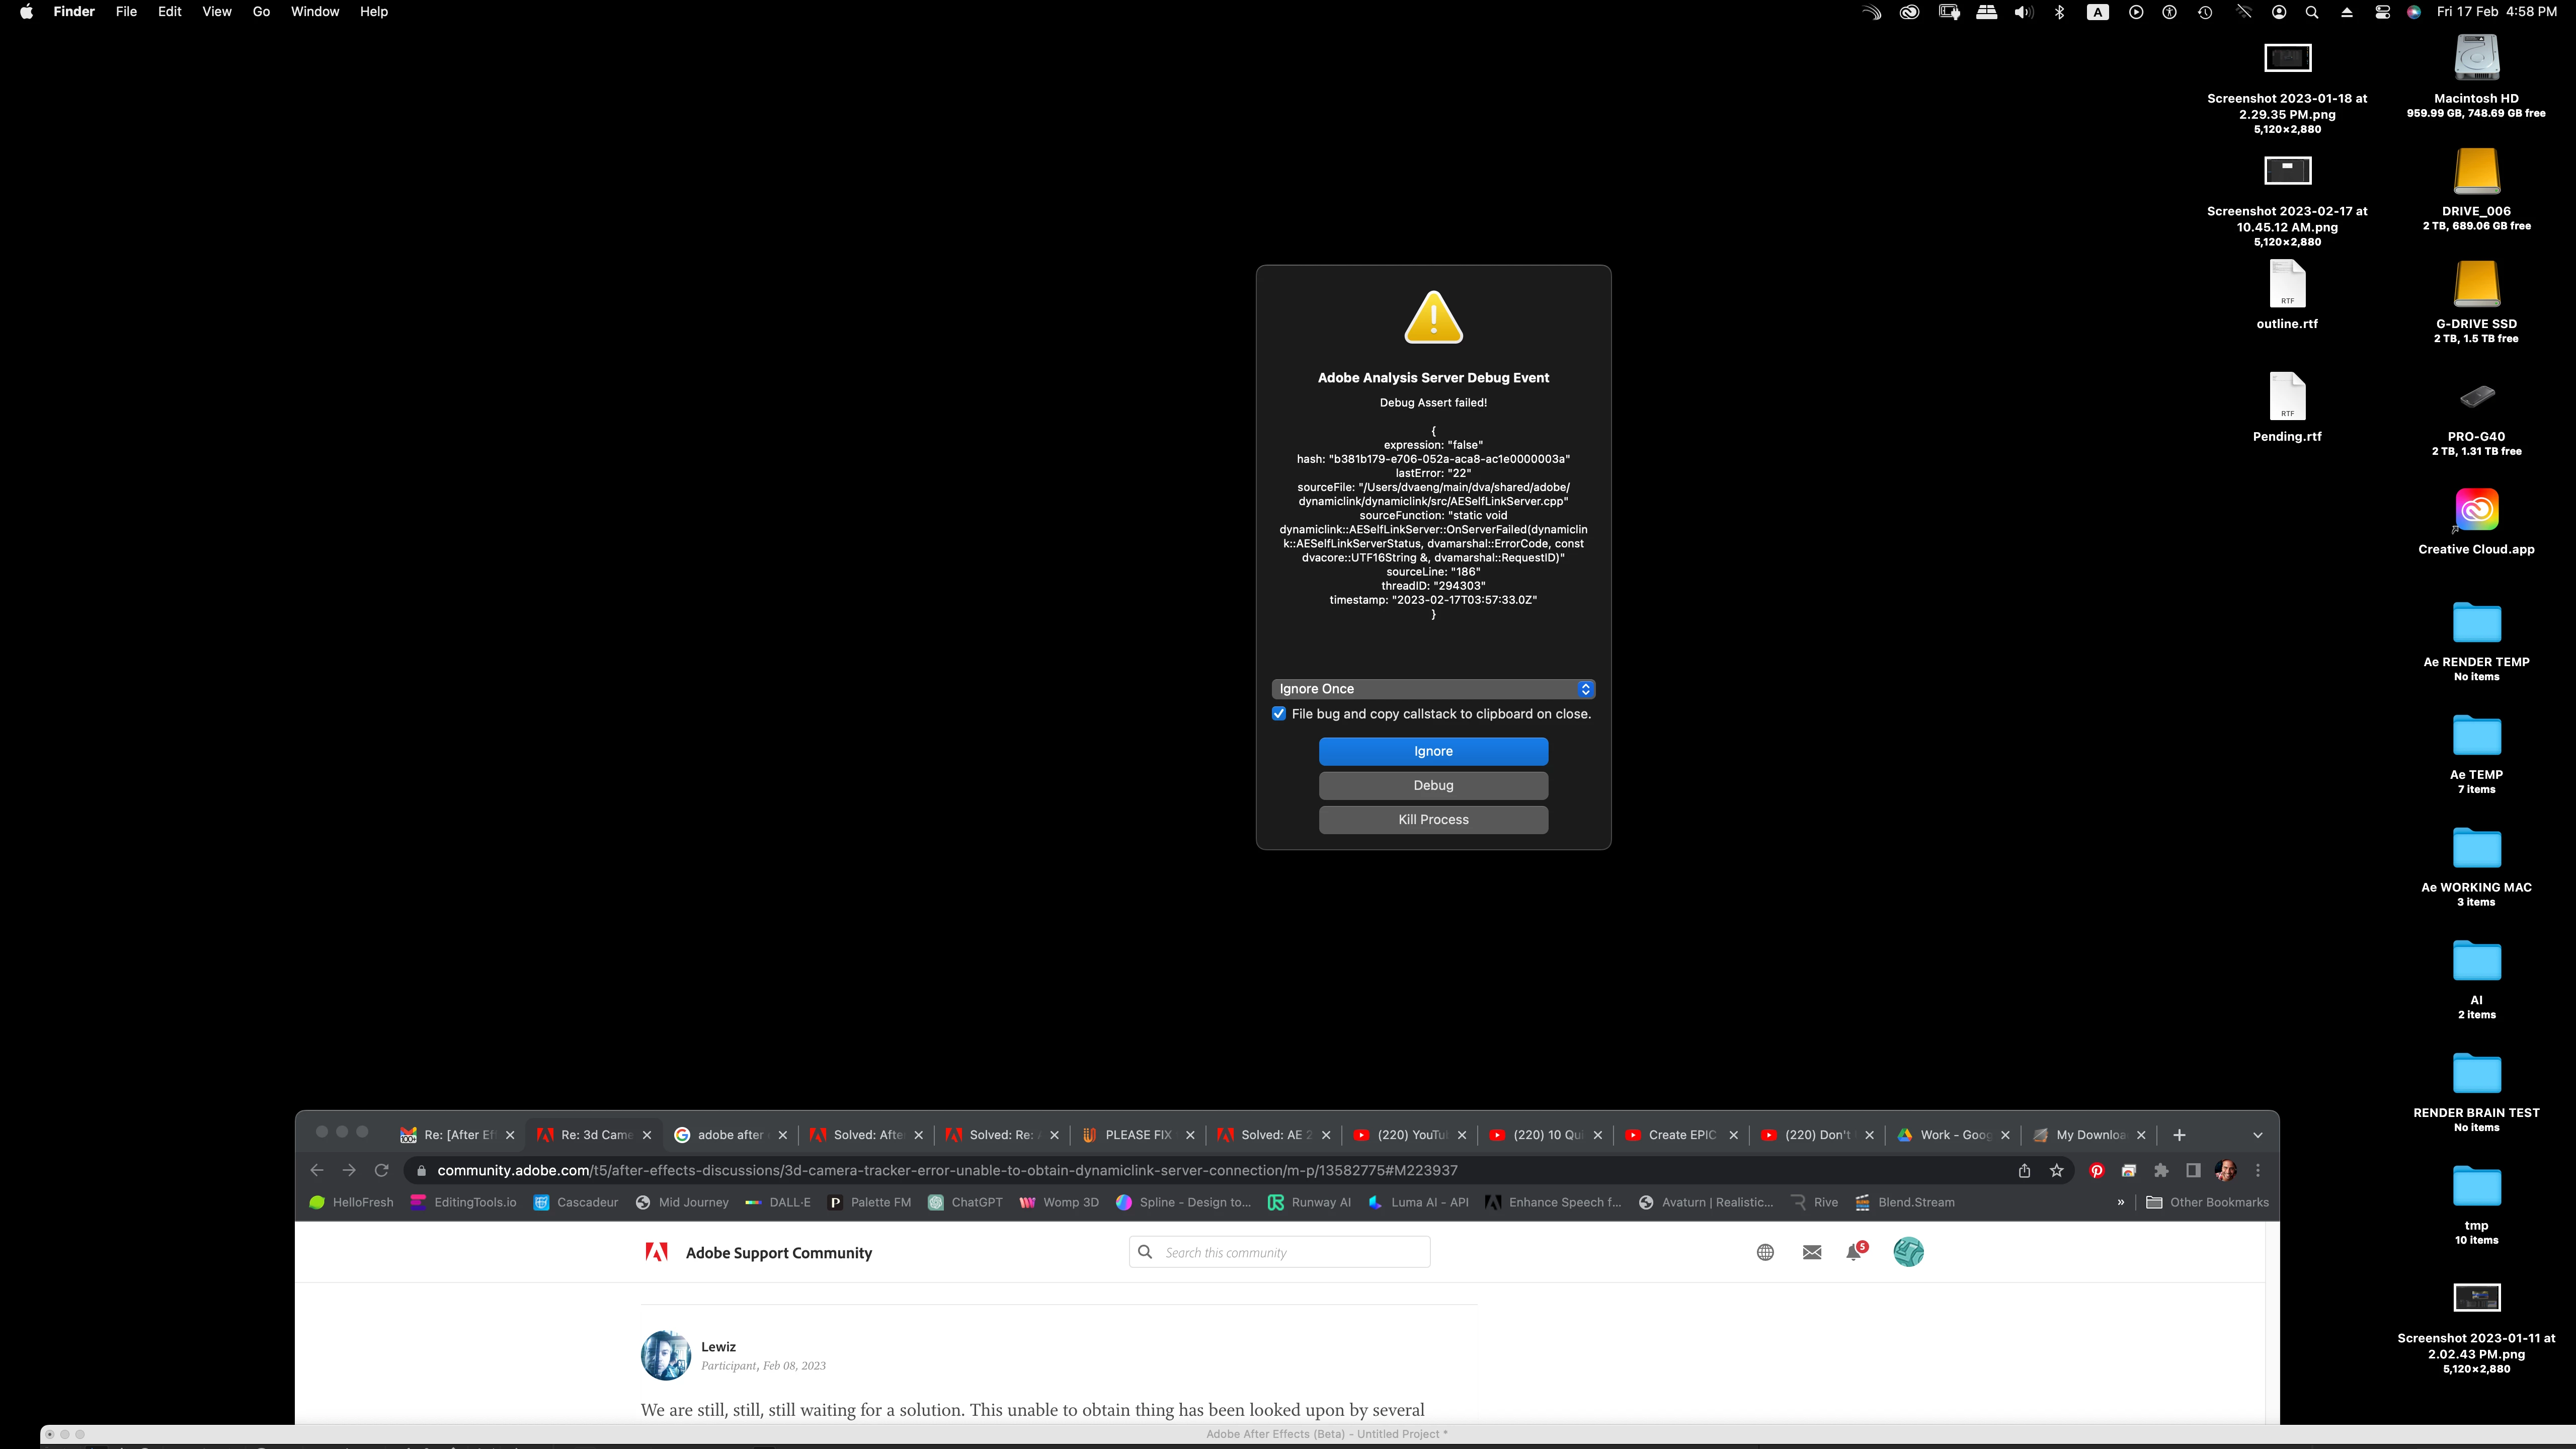The height and width of the screenshot is (1449, 2576).
Task: Click the browser reload icon
Action: tap(381, 1170)
